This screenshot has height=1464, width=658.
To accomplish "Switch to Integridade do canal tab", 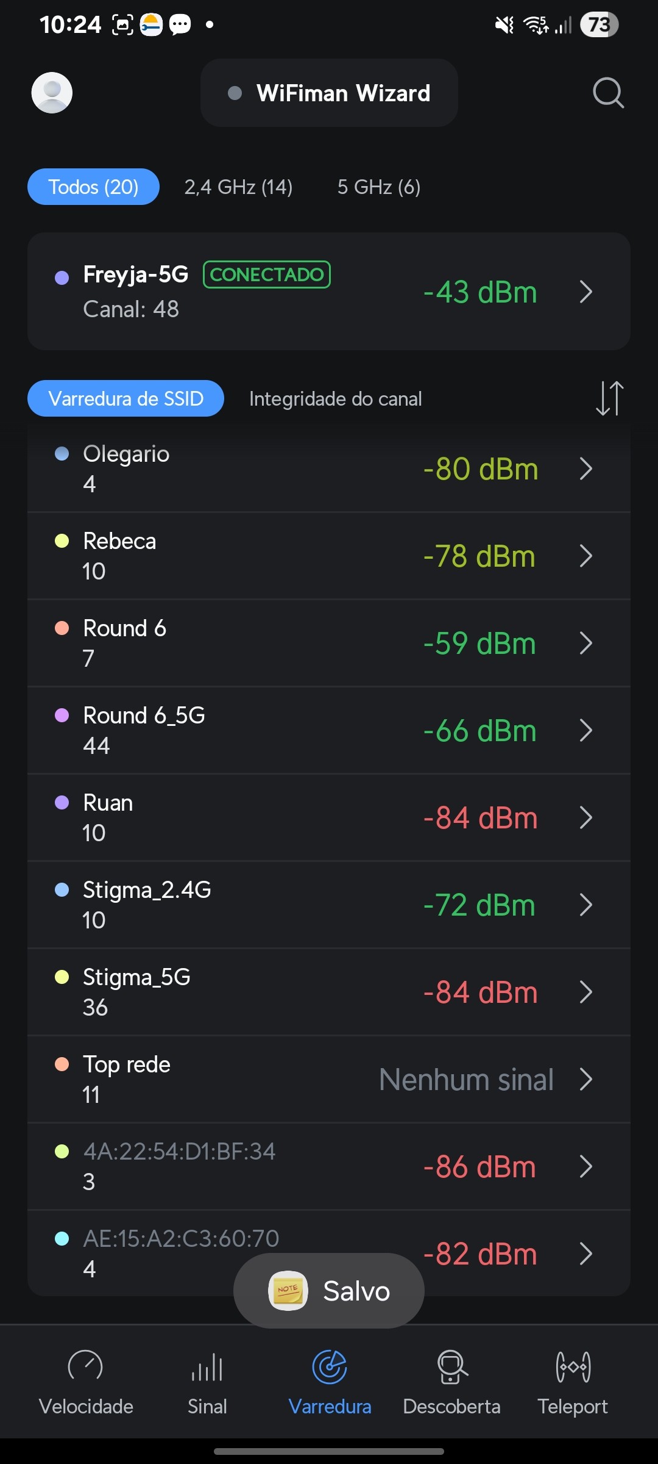I will [x=335, y=398].
